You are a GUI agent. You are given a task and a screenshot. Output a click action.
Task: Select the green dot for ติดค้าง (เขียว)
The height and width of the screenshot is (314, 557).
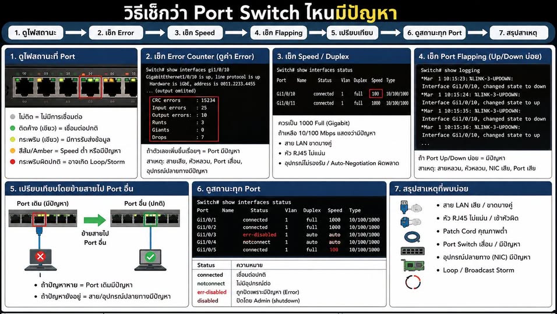point(13,128)
